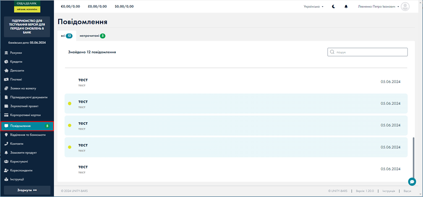
Task: Open Рахунки from the sidebar
Action: point(16,53)
